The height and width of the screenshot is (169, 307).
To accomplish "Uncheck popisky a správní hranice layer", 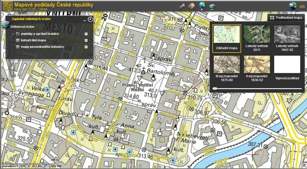I will tap(18, 34).
